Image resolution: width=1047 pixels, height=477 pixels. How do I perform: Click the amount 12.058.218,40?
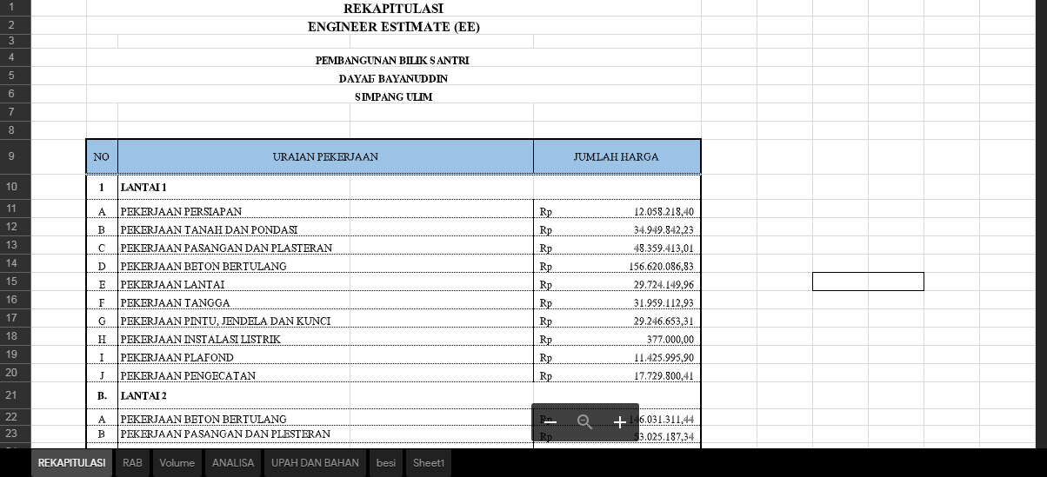pos(664,212)
